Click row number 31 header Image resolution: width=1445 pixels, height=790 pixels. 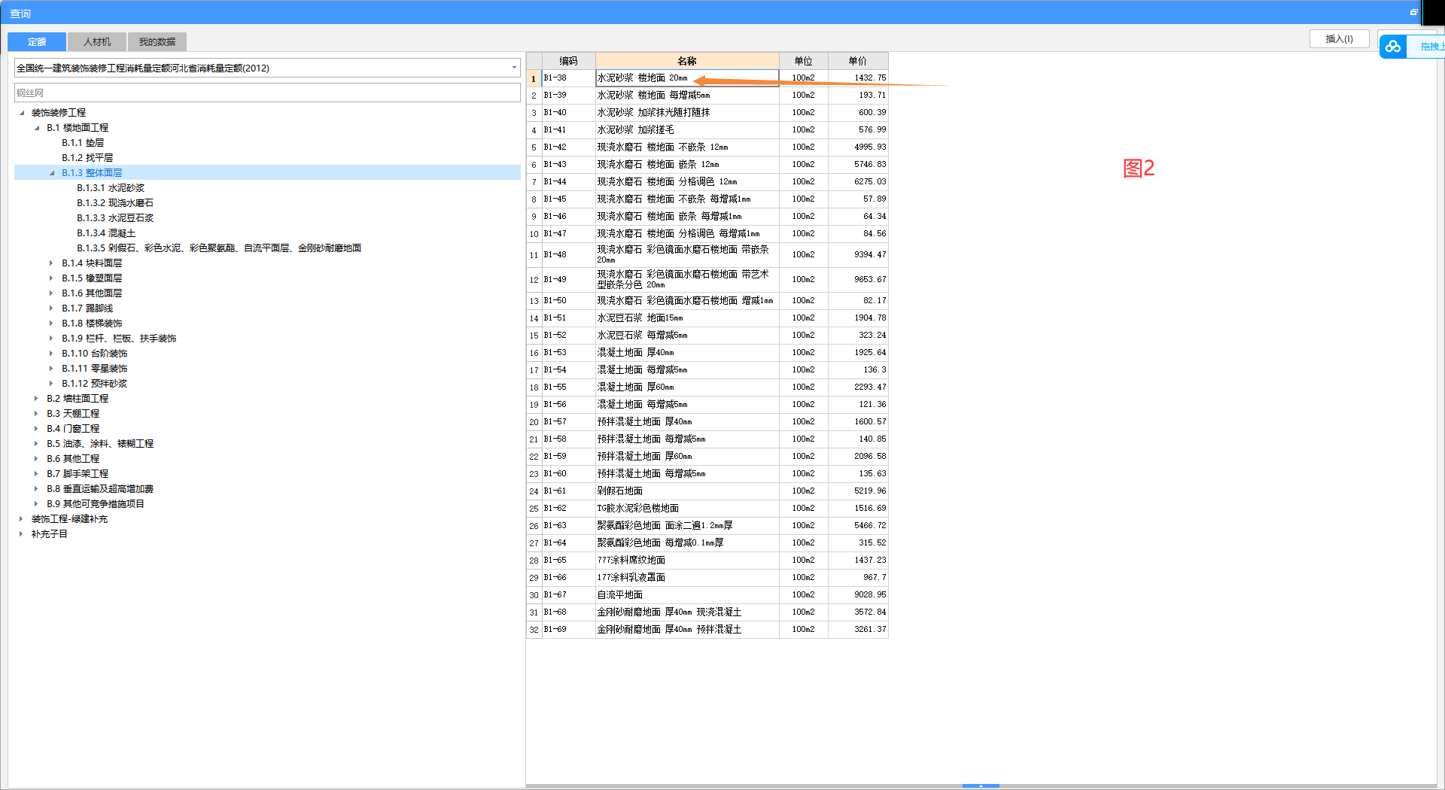pyautogui.click(x=534, y=612)
